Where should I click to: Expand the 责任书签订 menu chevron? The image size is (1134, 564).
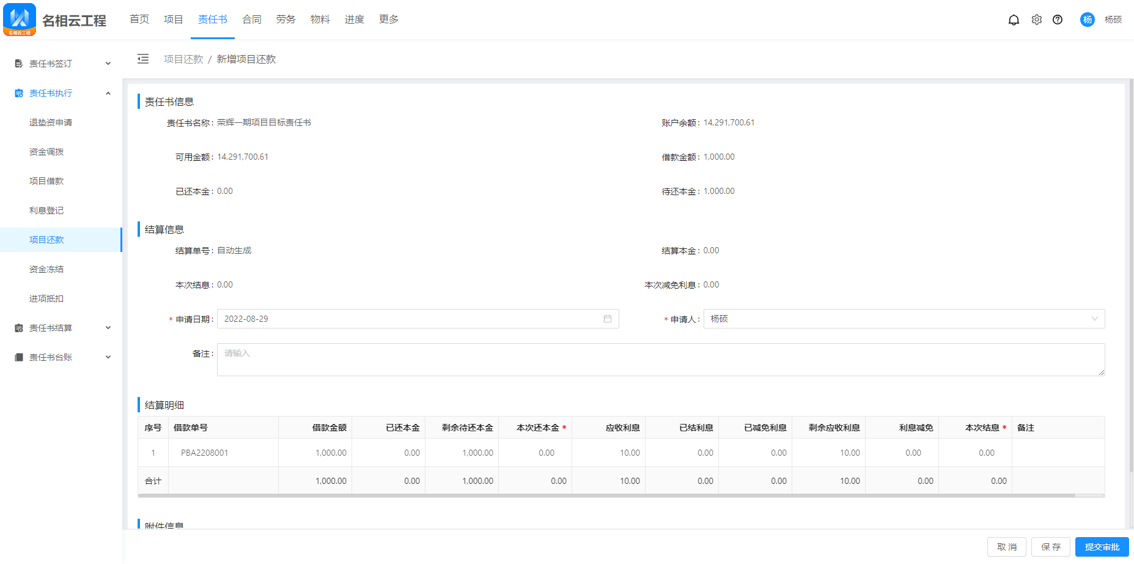click(x=108, y=64)
